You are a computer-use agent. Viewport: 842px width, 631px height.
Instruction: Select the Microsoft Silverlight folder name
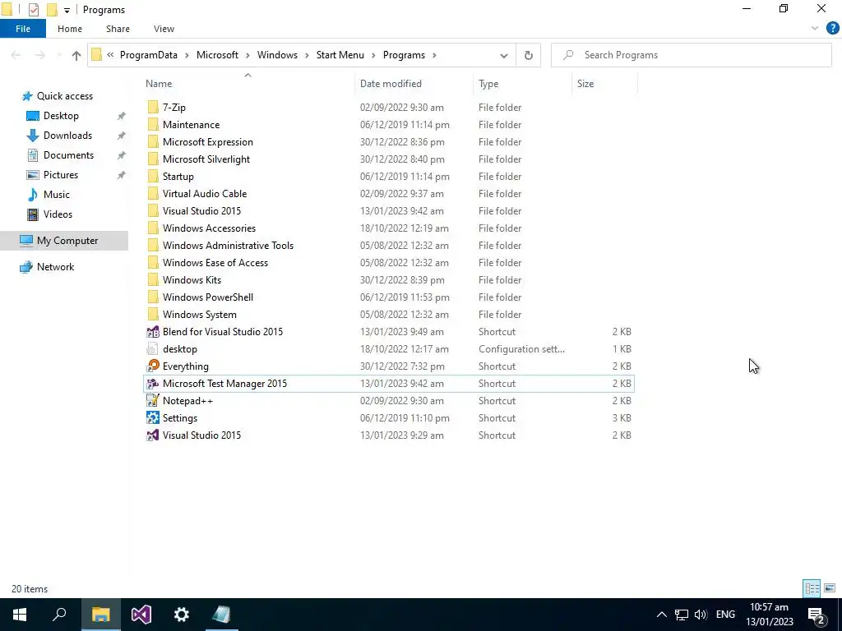click(206, 159)
